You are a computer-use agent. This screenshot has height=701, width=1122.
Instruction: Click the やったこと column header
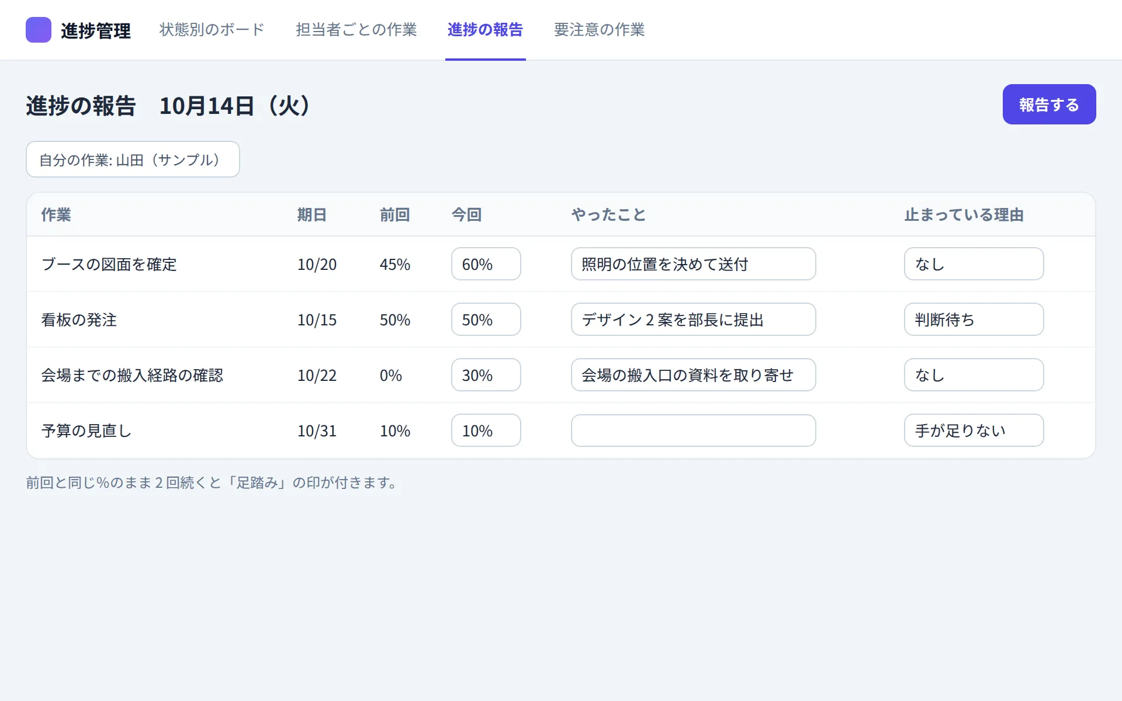pyautogui.click(x=608, y=215)
